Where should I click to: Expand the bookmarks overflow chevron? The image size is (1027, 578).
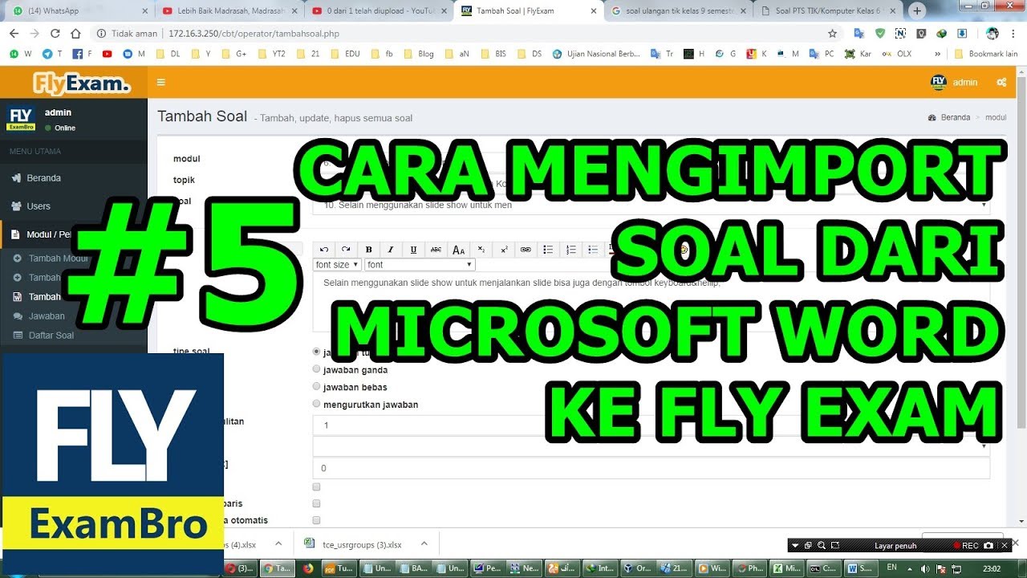(x=937, y=54)
